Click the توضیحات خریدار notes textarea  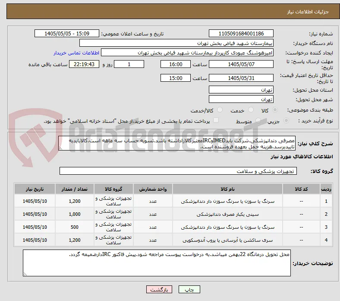click(x=157, y=263)
